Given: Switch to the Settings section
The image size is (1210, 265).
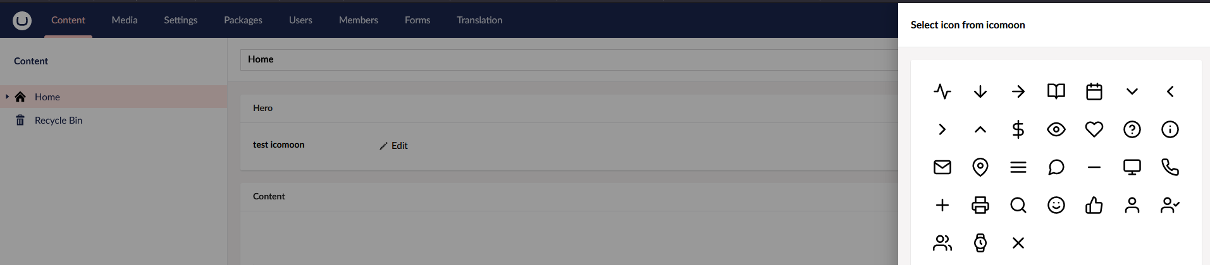Looking at the screenshot, I should (x=181, y=20).
